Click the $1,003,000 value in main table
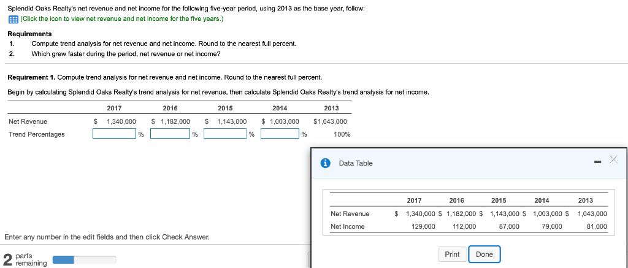628x268 pixels. 280,121
